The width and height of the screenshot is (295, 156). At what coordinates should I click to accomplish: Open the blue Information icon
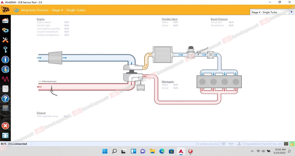5,60
